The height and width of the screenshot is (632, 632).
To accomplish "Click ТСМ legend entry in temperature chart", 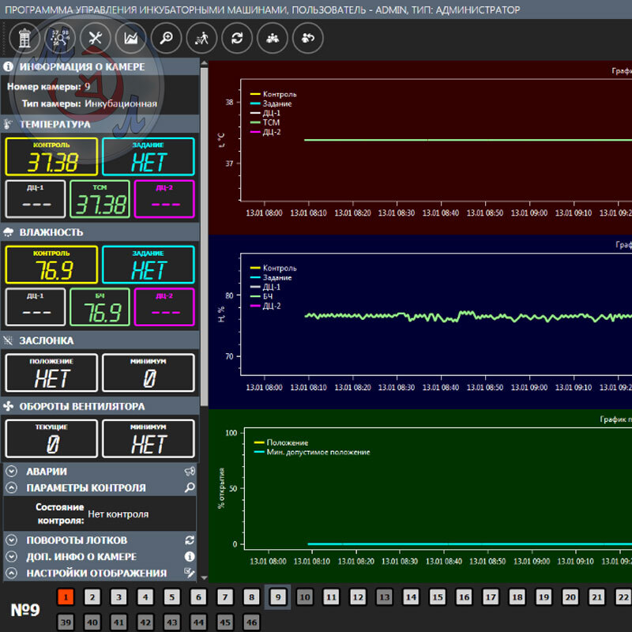I will coord(265,122).
